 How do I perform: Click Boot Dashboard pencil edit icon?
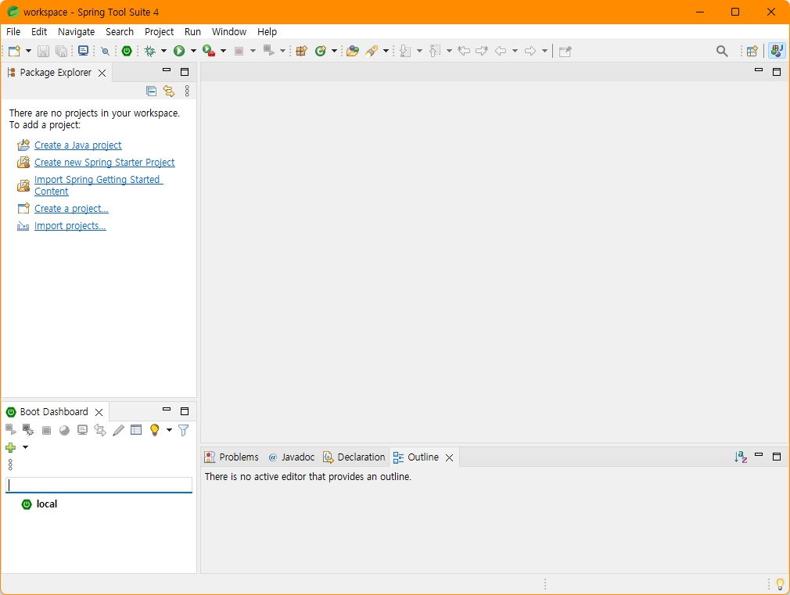(118, 430)
